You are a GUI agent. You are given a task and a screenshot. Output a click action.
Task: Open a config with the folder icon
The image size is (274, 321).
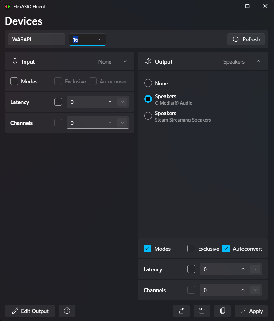202,311
